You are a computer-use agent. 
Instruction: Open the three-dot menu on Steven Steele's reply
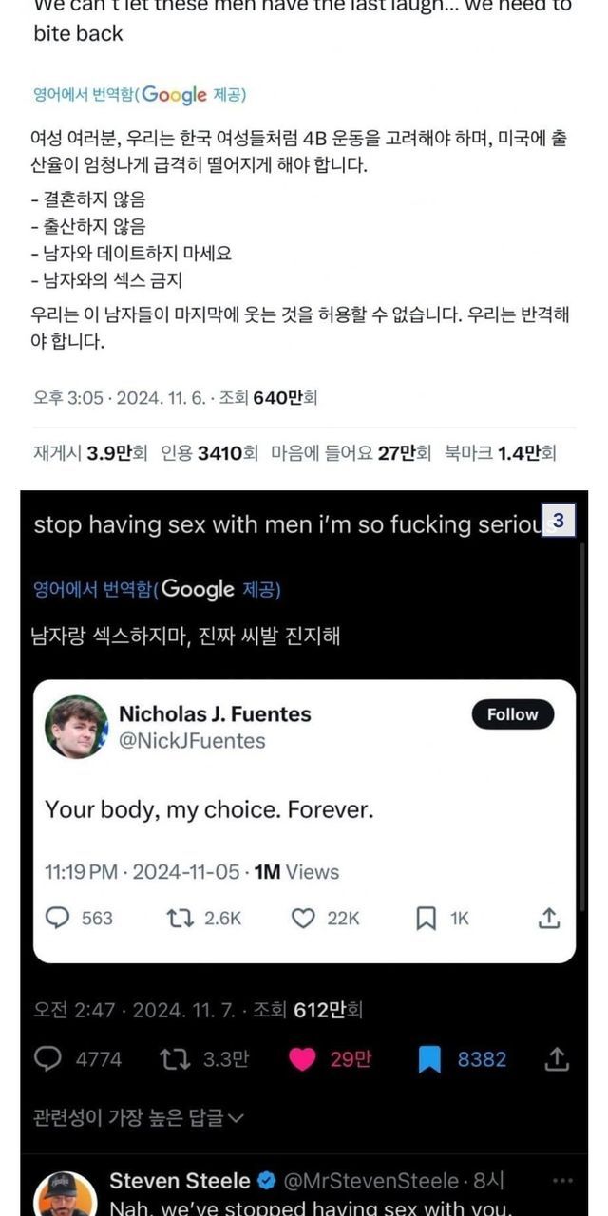click(562, 1181)
